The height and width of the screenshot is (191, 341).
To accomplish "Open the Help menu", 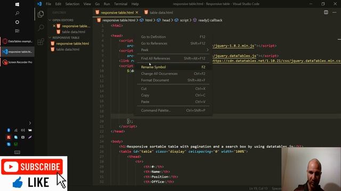I will coord(135,4).
